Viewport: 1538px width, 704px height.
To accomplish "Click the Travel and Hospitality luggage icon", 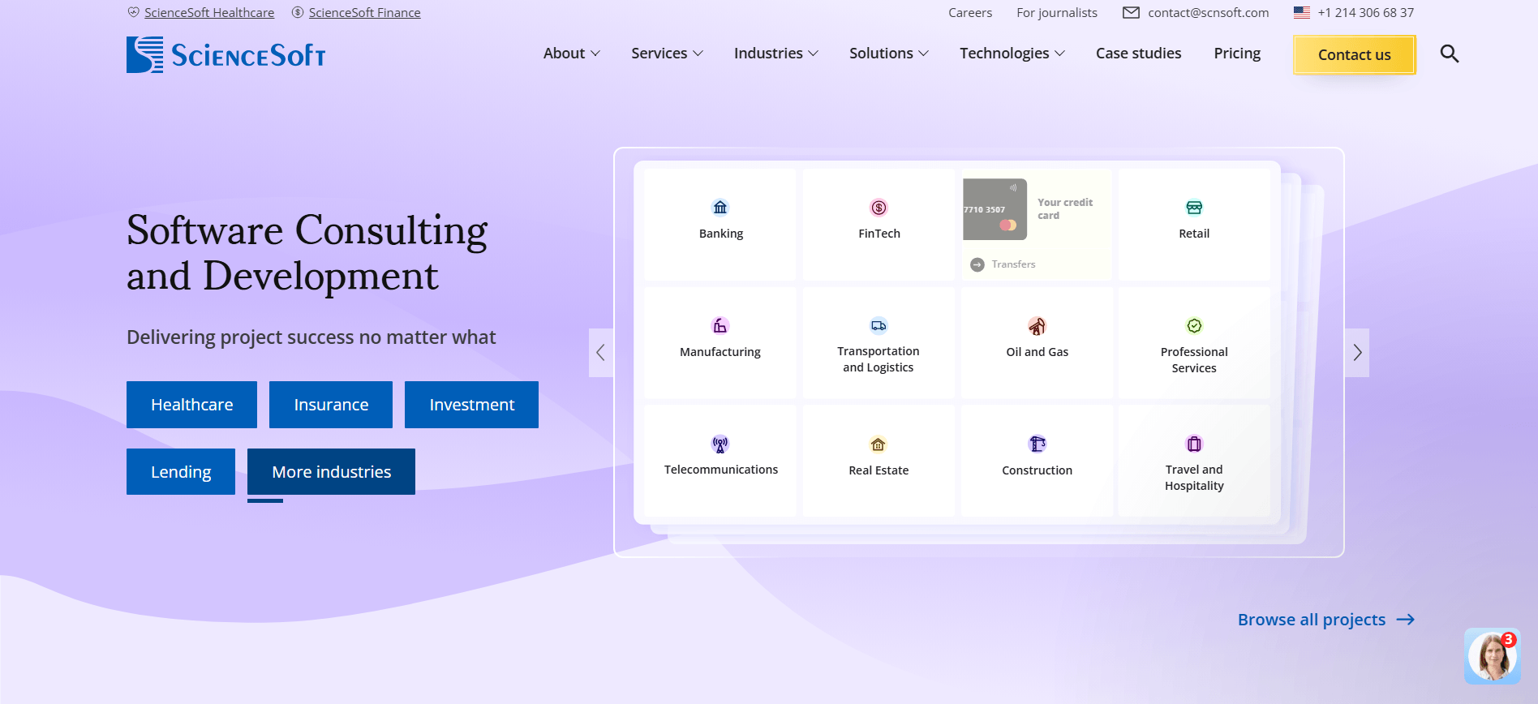I will pos(1194,444).
